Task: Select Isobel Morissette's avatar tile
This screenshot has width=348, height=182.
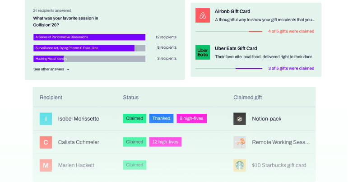Action: click(x=46, y=119)
